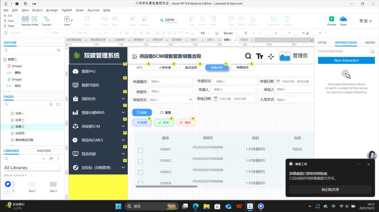The width and height of the screenshot is (379, 212).
Task: Open the Arrange menu
Action: coord(52,10)
